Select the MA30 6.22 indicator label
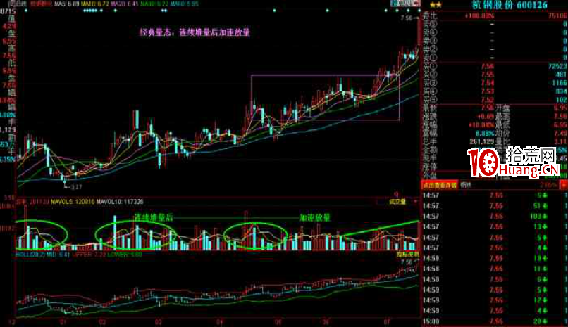568x327 pixels. tap(154, 4)
